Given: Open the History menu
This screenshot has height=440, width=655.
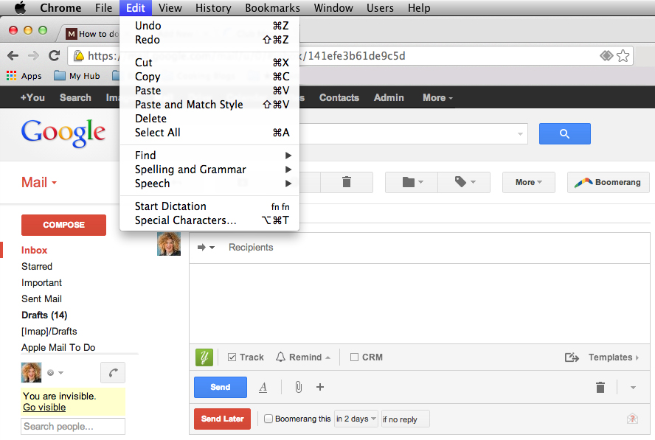Looking at the screenshot, I should click(x=213, y=8).
